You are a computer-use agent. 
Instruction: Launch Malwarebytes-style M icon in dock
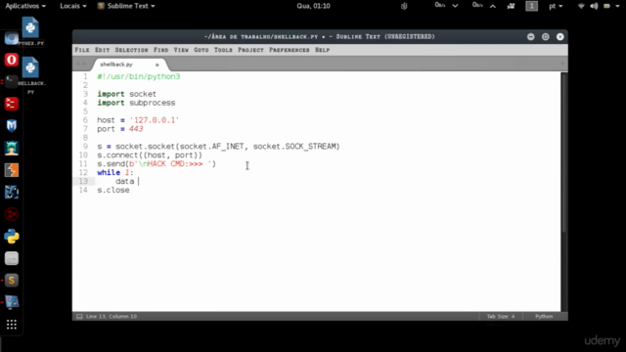tap(12, 126)
